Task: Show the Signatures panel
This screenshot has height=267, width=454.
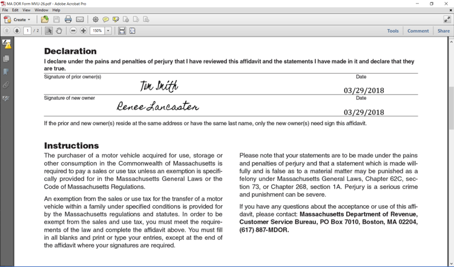Action: pos(6,99)
